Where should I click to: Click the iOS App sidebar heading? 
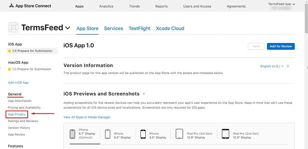[15, 44]
